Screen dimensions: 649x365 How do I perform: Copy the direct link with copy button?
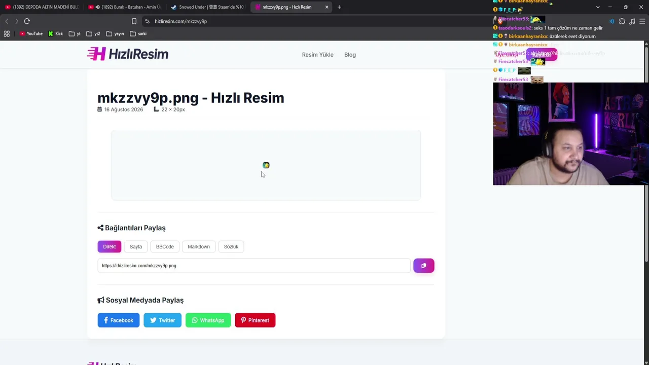click(423, 266)
